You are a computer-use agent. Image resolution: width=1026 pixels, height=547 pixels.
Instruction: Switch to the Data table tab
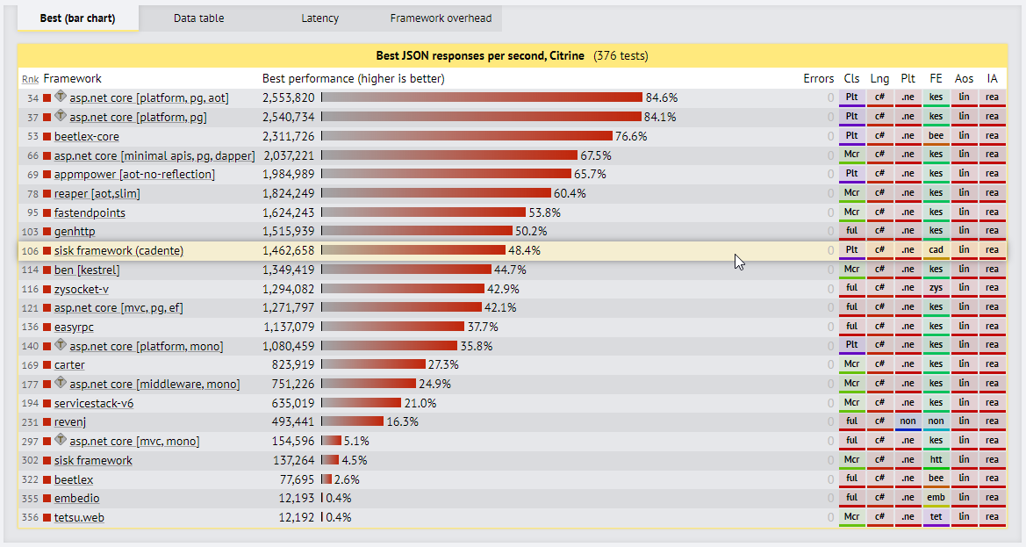(198, 18)
